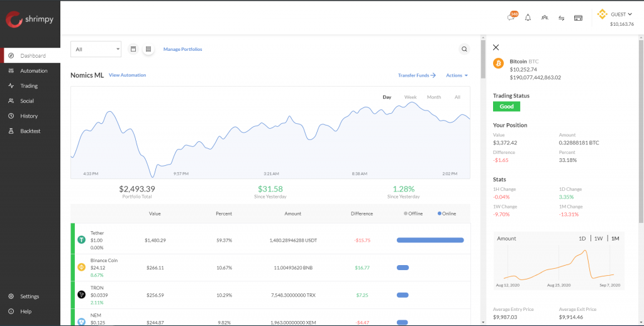Select the All chart range
The width and height of the screenshot is (644, 326).
(x=457, y=97)
